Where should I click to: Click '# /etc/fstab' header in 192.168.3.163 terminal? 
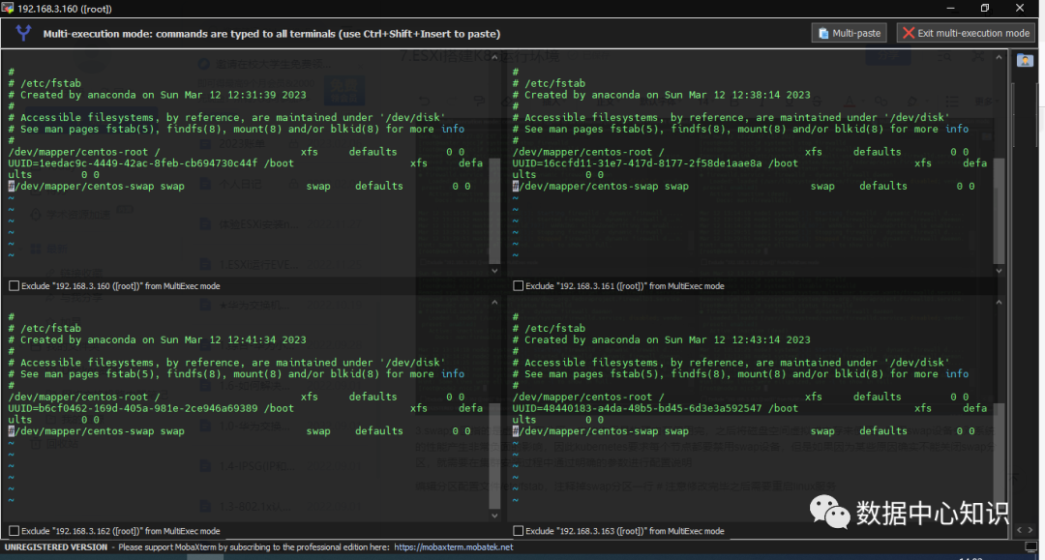click(x=549, y=328)
